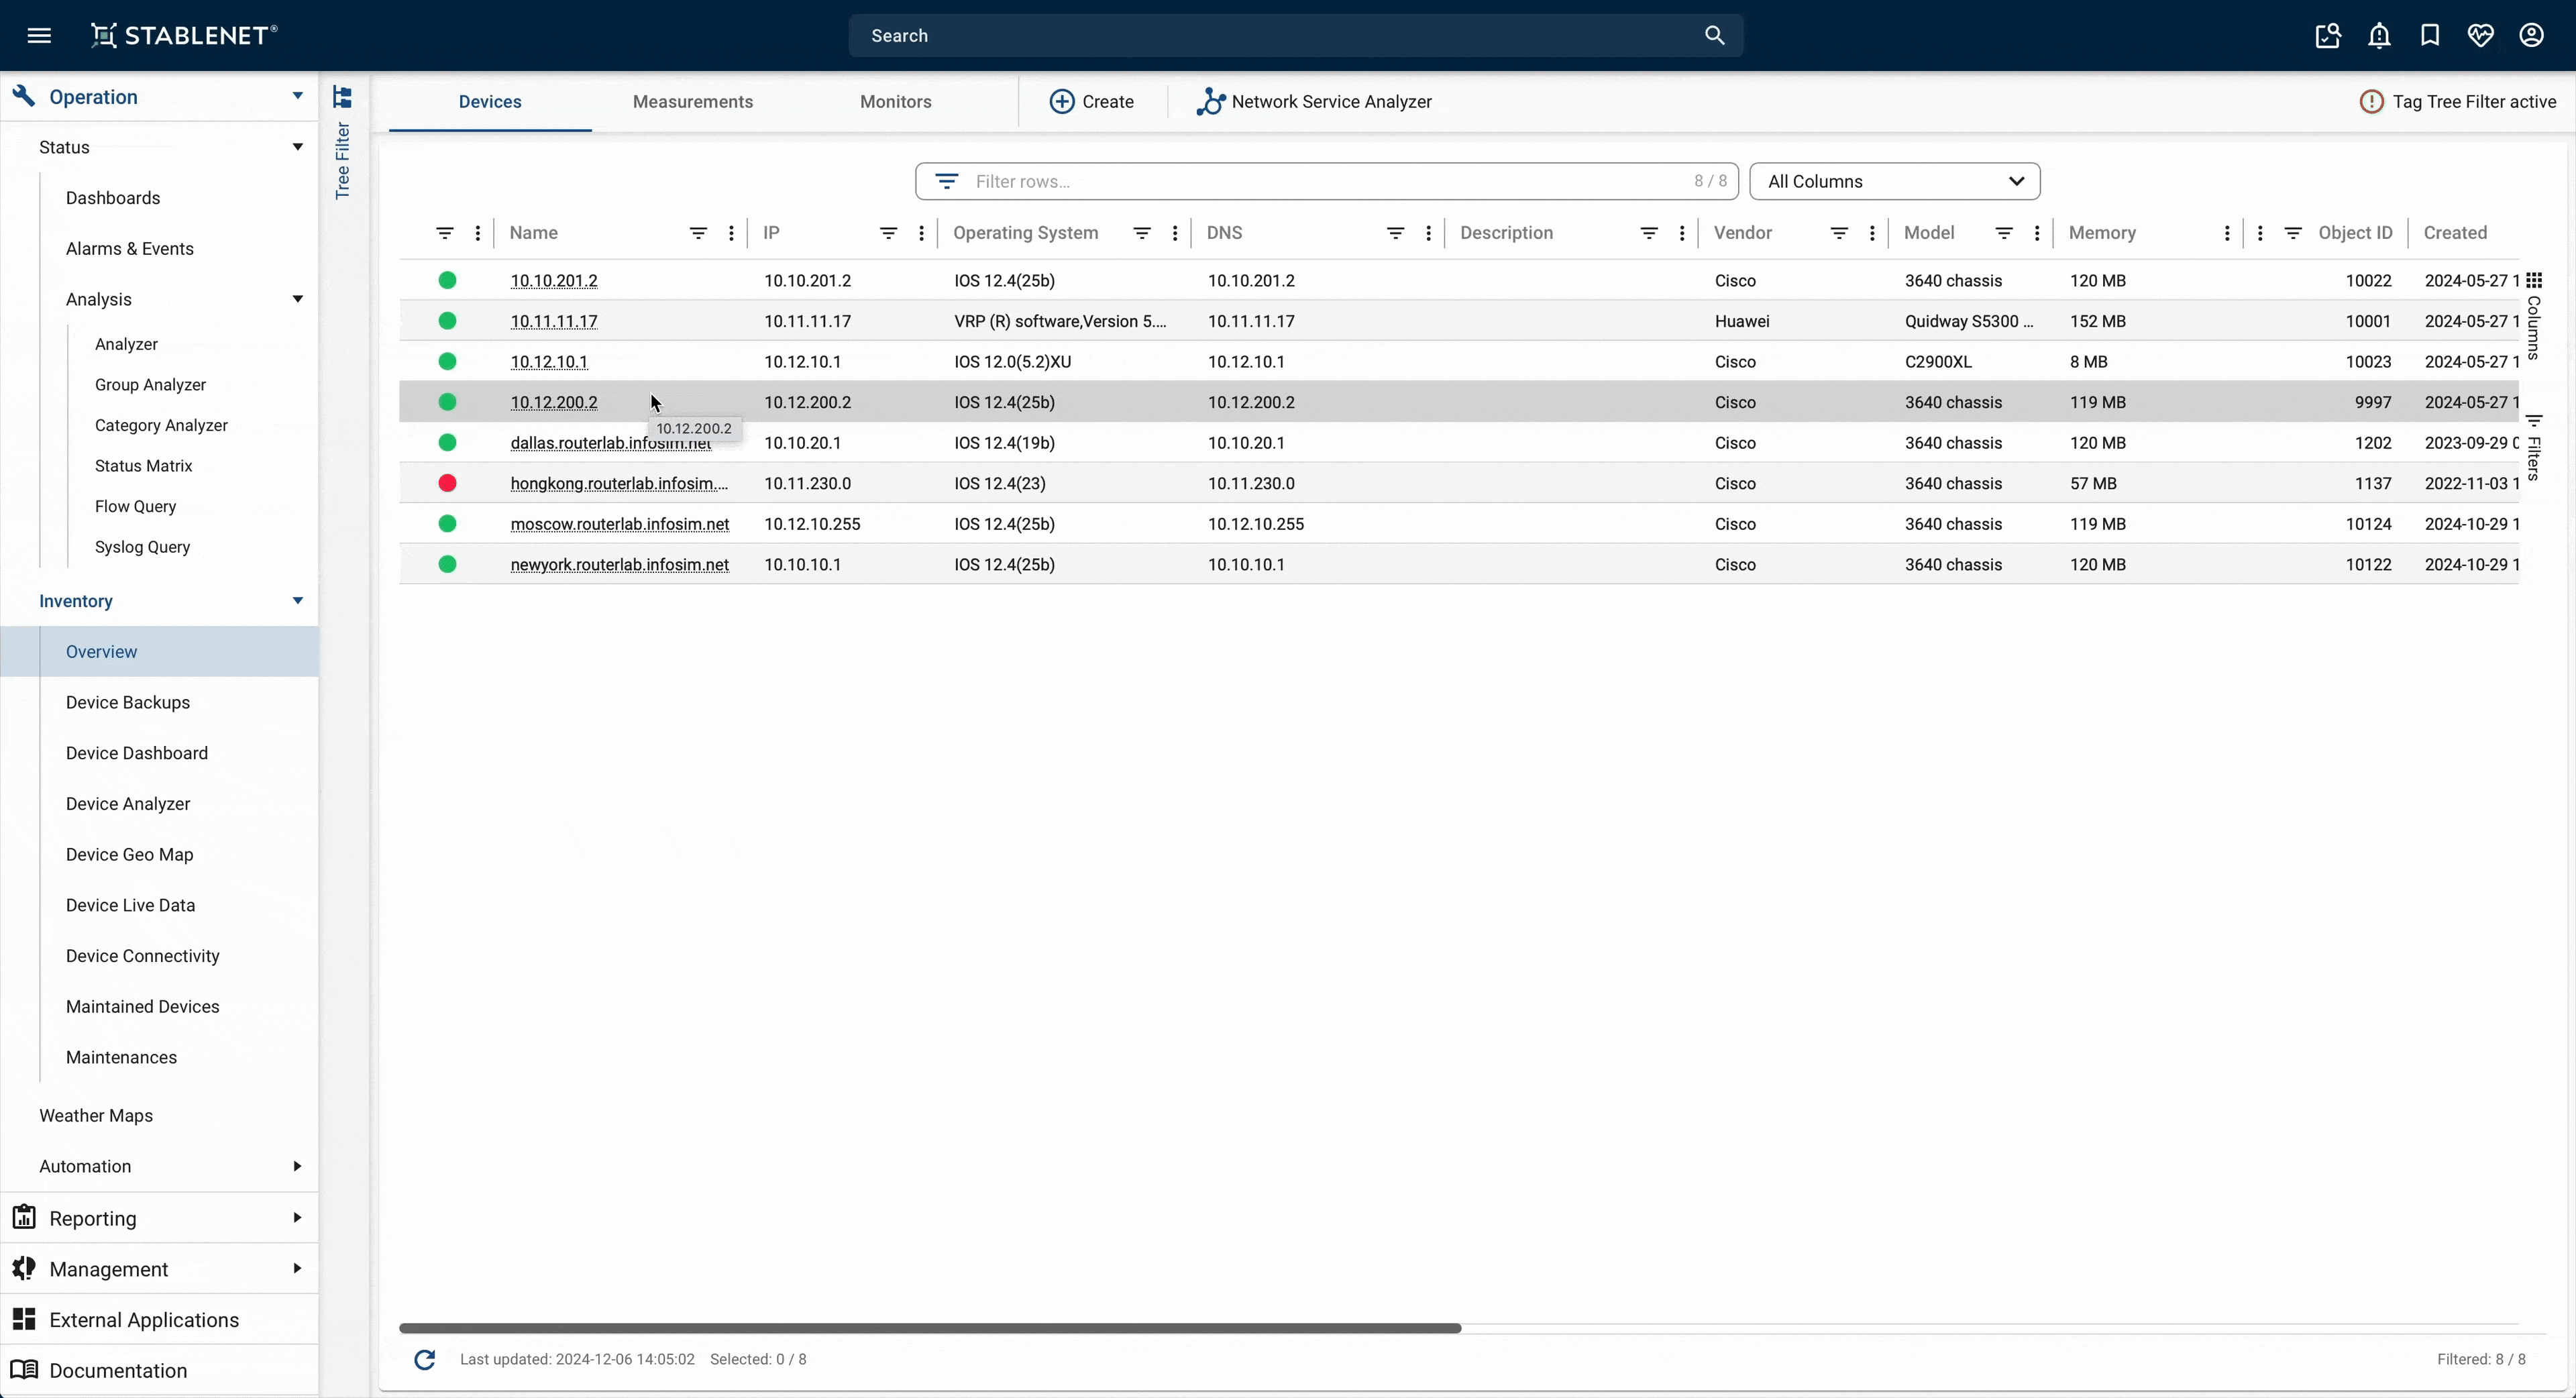This screenshot has width=2576, height=1398.
Task: Collapse the Analysis submenu
Action: point(297,299)
